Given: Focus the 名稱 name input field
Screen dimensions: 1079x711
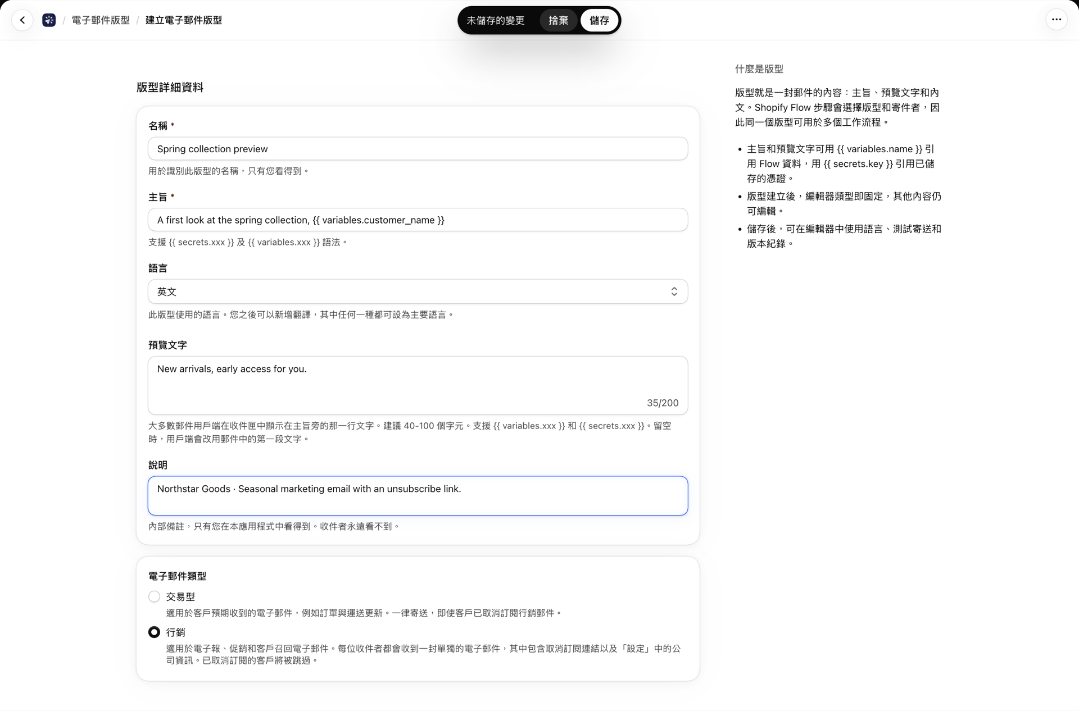Looking at the screenshot, I should click(418, 149).
